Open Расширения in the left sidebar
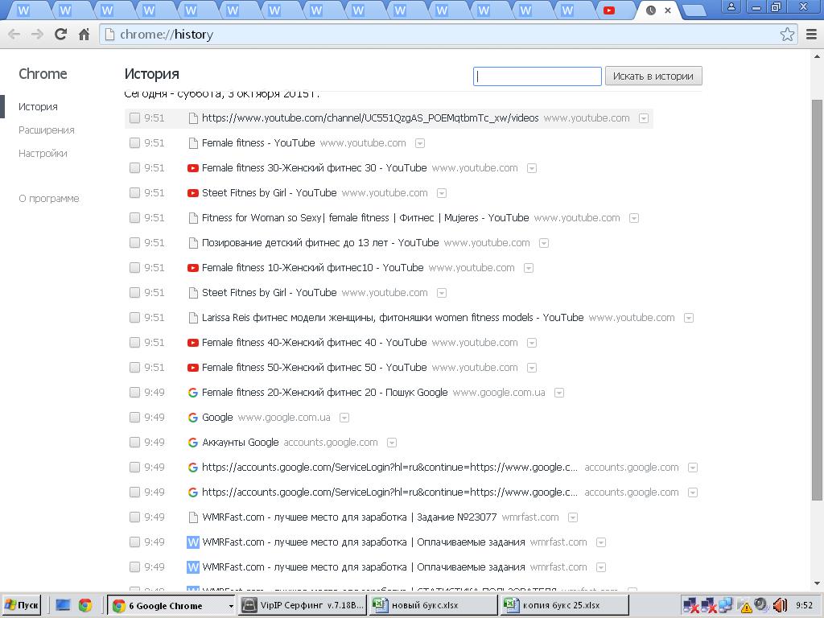 (x=46, y=130)
